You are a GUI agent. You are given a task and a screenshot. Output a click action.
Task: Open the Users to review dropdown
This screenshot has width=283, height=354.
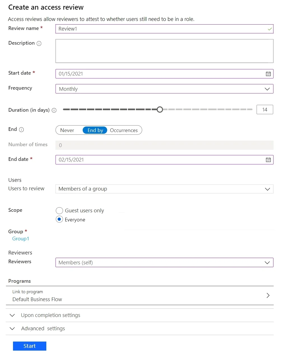pyautogui.click(x=164, y=189)
